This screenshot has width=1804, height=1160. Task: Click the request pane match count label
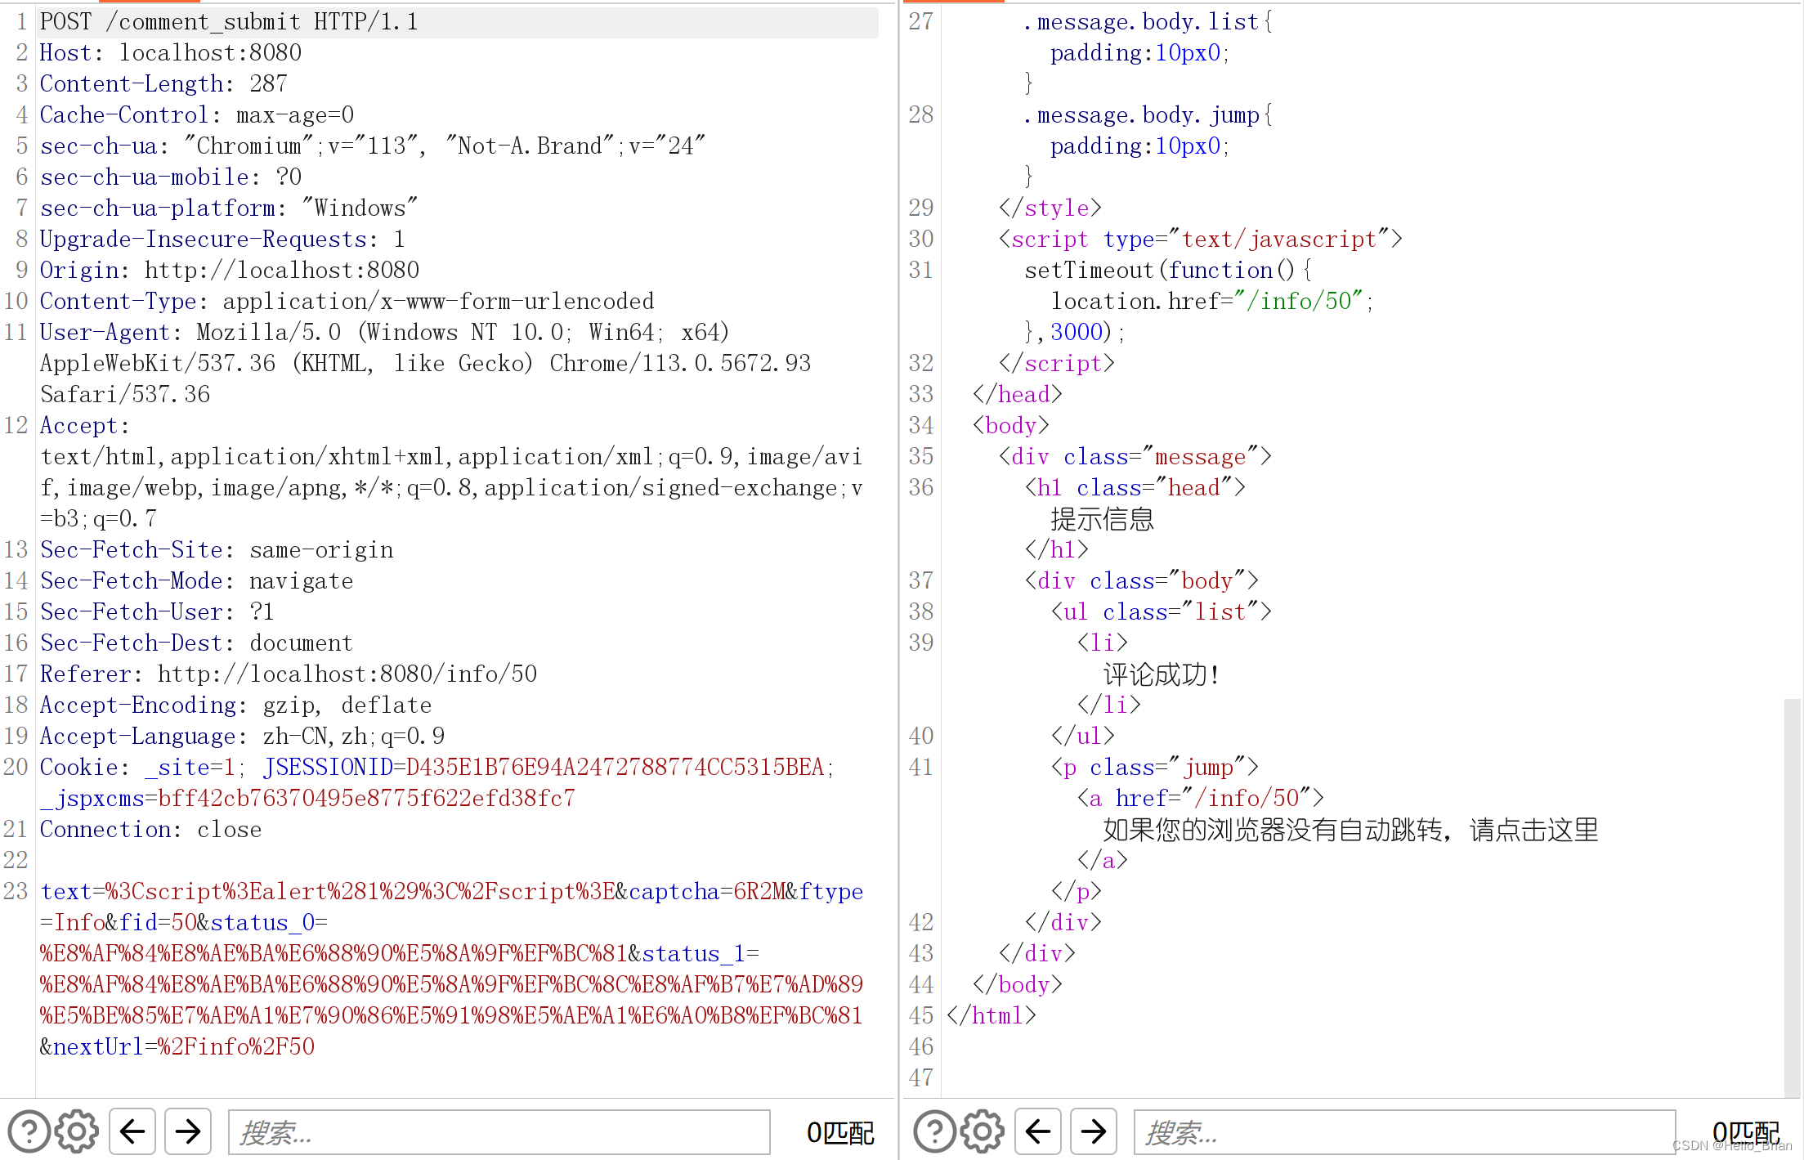[x=839, y=1133]
